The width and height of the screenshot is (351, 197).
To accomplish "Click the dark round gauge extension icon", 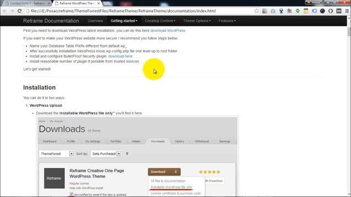I will pos(322,11).
